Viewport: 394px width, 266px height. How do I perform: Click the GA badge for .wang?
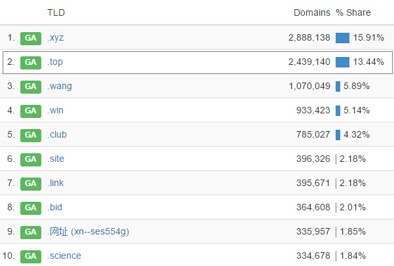pyautogui.click(x=31, y=87)
